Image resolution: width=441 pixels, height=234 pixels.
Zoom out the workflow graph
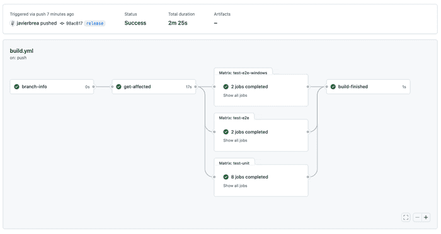click(417, 217)
